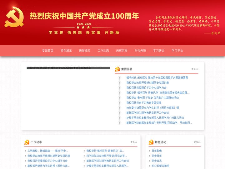This screenshot has width=225, height=169.
Task: Open 党史日志 under 特色活动
Action: (157, 161)
